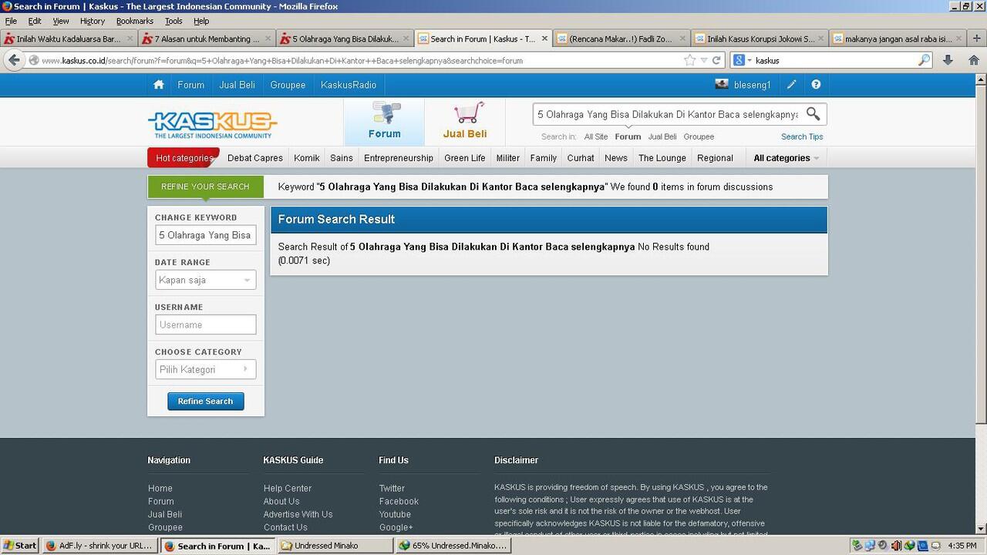The width and height of the screenshot is (987, 555).
Task: Open a new tab with plus icon
Action: [x=977, y=38]
